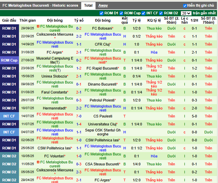
Task: Click the Tỷ lệ column header
Action: pos(136,20)
